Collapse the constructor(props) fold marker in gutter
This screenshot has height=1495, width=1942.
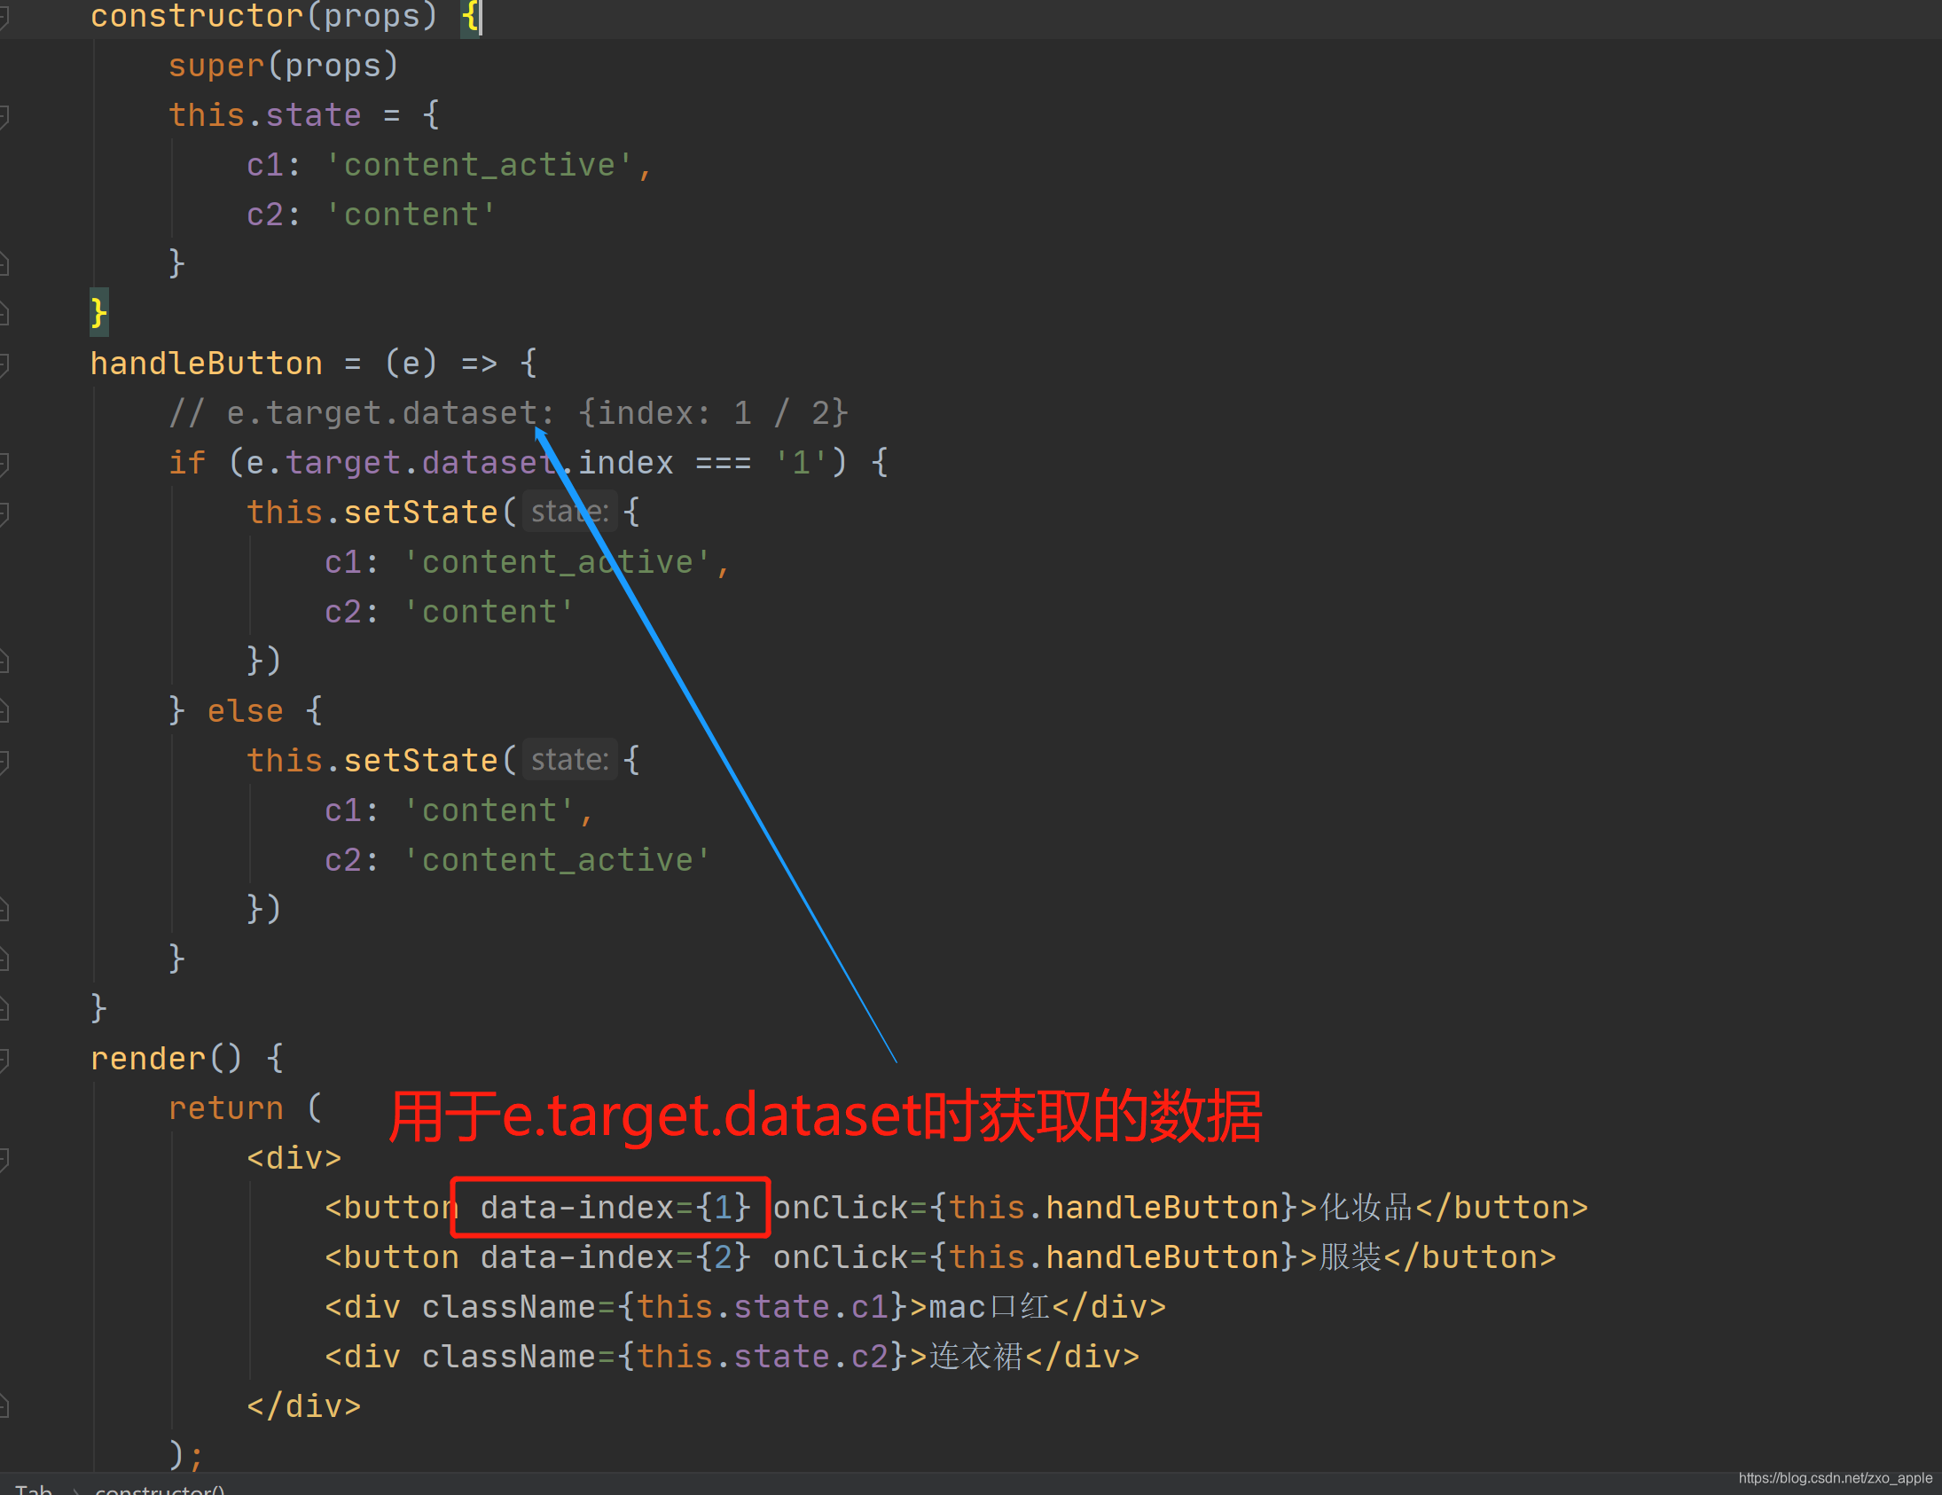[x=4, y=17]
